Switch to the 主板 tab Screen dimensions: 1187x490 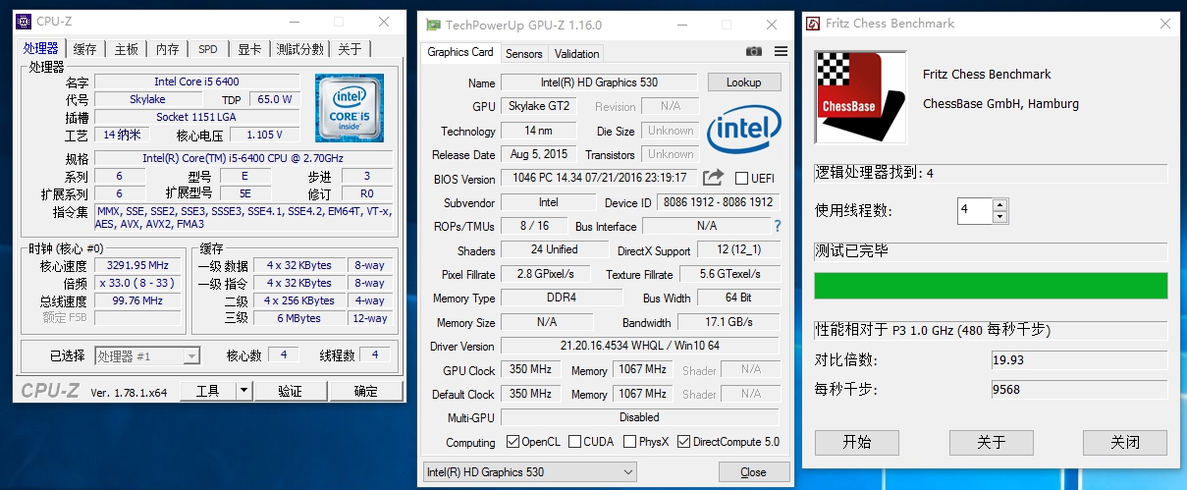tap(127, 49)
